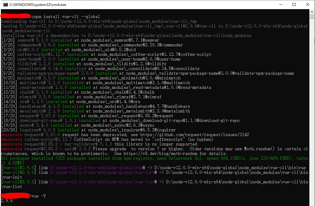Click the '[17/20] request' install line
Screen dimensions: 315x206
click(87, 115)
